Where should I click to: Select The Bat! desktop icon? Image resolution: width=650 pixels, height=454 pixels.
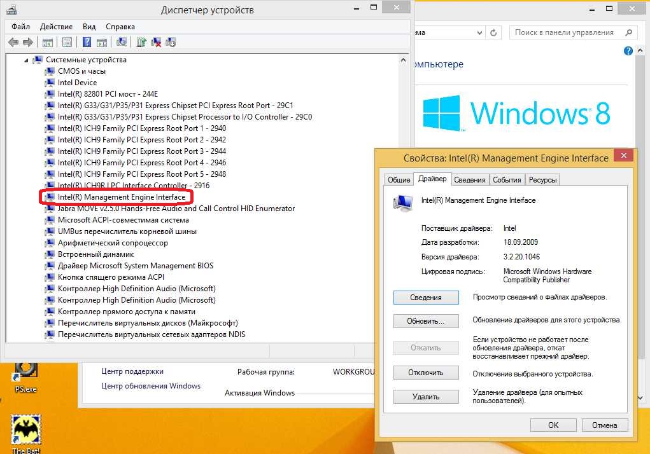[26, 434]
